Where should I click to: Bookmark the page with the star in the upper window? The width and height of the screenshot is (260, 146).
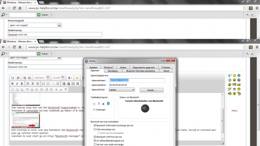click(x=244, y=8)
